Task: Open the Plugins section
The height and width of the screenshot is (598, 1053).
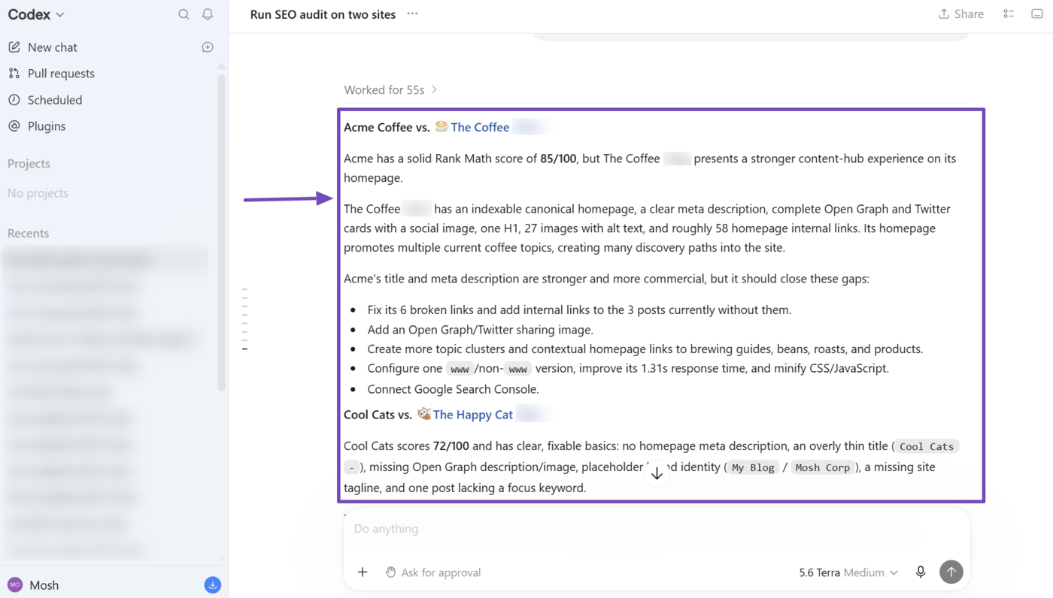Action: (x=47, y=126)
